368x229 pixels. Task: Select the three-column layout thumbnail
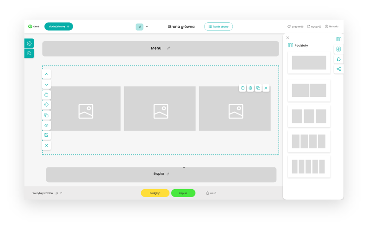[x=309, y=116]
